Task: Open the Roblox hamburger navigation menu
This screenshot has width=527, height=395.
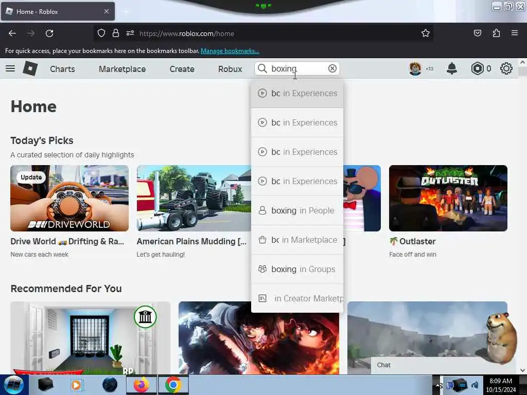Action: click(10, 68)
